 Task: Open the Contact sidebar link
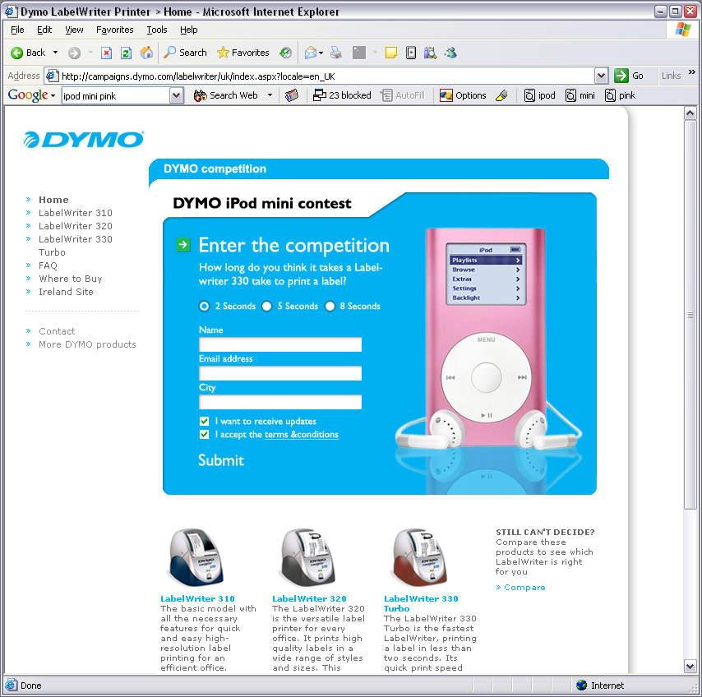(57, 331)
